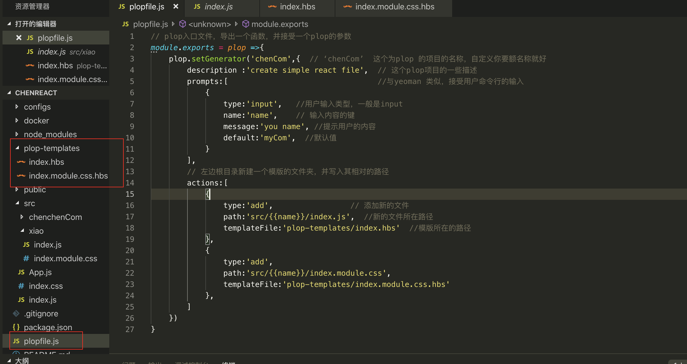Close plopfile.js in open editors list
Image resolution: width=687 pixels, height=364 pixels.
(x=19, y=38)
